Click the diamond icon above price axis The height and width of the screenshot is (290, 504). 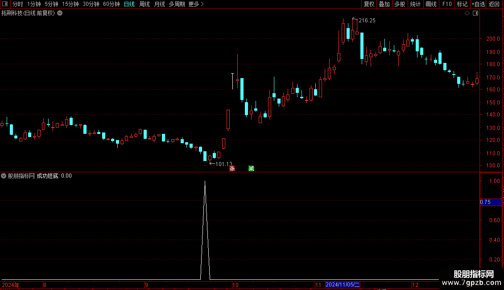click(x=467, y=13)
